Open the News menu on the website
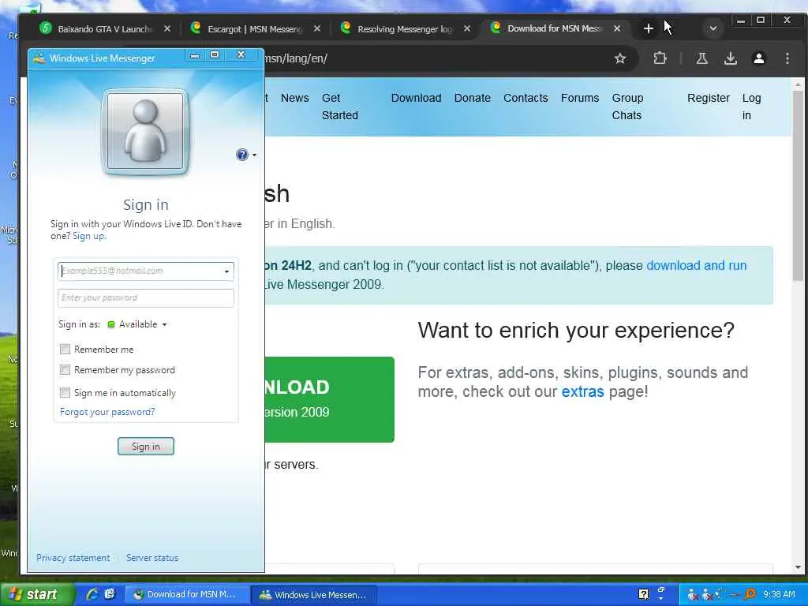The height and width of the screenshot is (606, 808). tap(295, 98)
